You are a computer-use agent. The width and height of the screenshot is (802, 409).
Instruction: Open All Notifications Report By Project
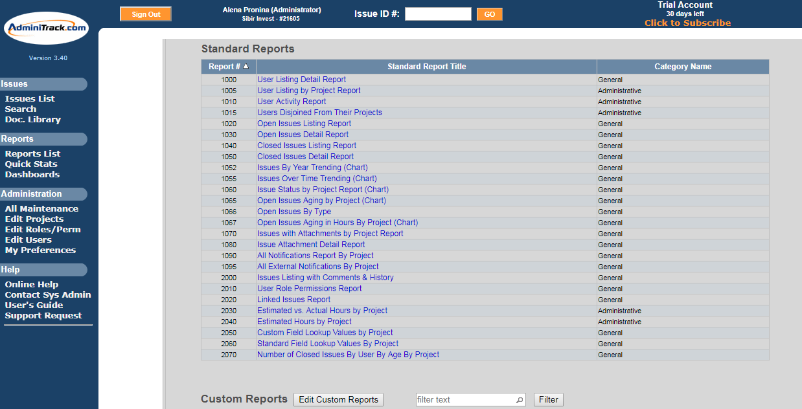[x=315, y=256]
